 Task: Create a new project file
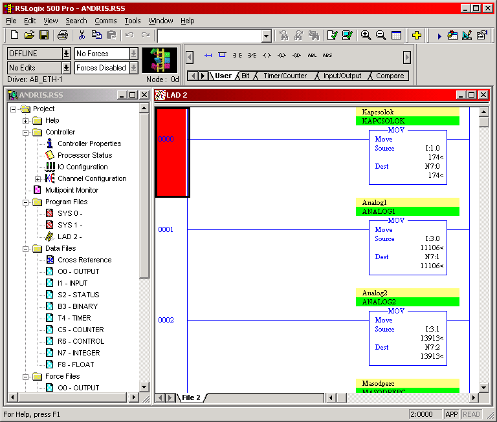15,35
